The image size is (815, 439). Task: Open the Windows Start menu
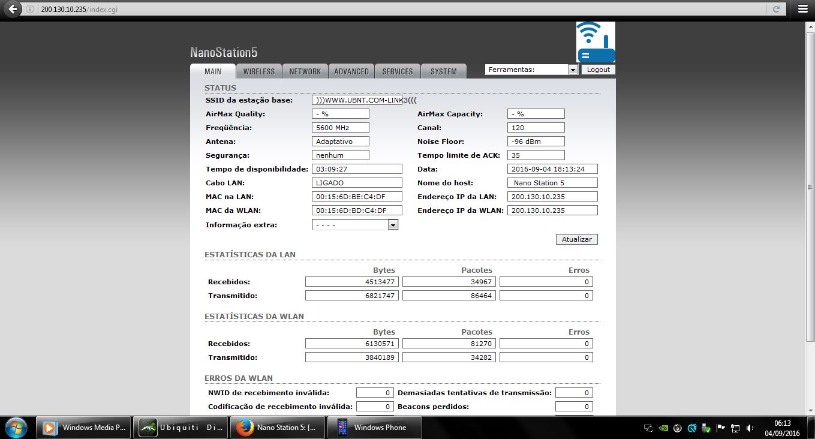16,428
